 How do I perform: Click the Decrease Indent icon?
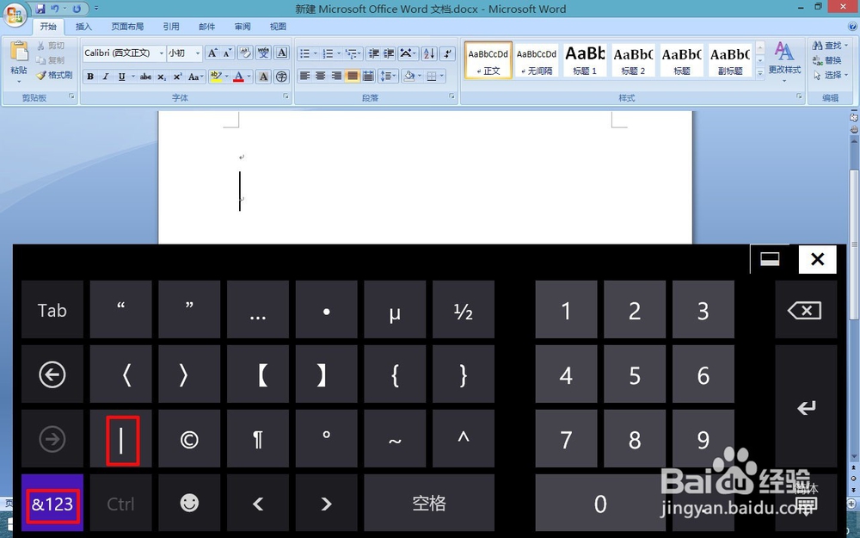pos(374,53)
